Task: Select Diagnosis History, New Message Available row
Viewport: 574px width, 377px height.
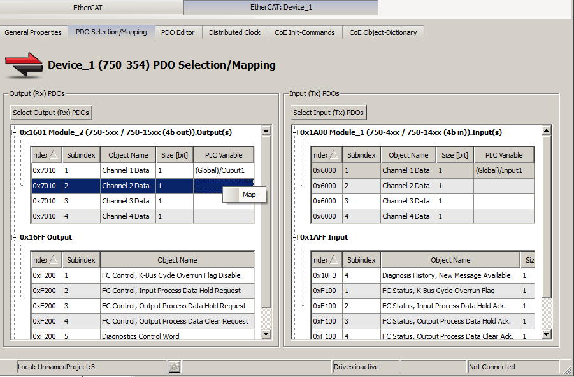Action: pyautogui.click(x=423, y=275)
